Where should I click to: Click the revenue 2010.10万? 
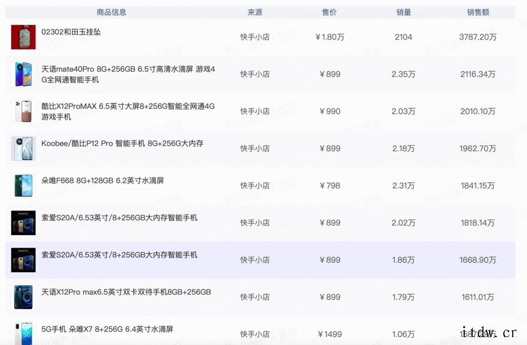(x=478, y=111)
